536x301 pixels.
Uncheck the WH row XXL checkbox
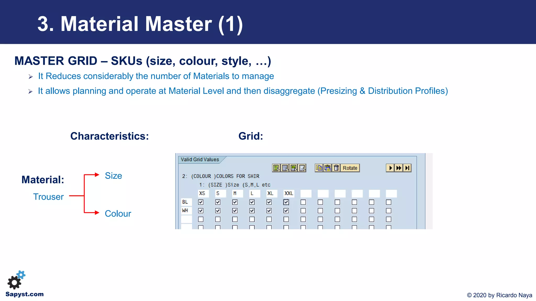tap(286, 211)
